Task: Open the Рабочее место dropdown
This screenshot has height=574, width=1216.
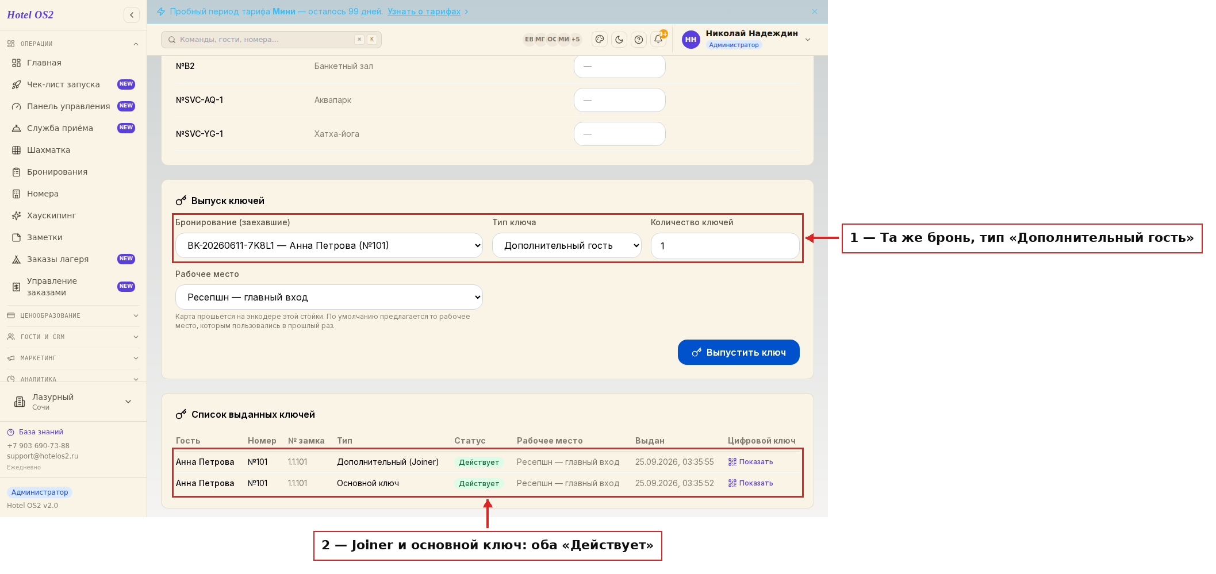Action: coord(329,297)
